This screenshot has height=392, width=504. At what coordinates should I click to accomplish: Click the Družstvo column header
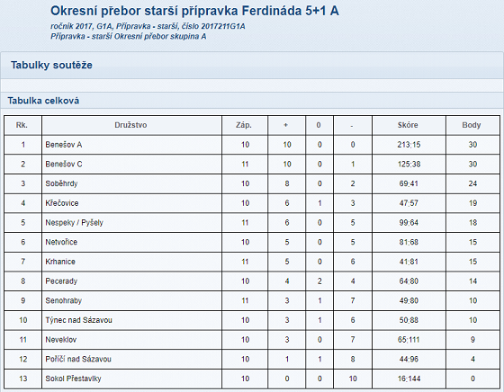(130, 125)
